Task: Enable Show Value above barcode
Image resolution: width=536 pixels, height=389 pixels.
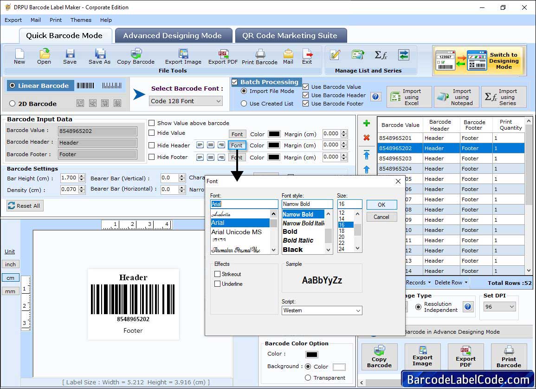Action: pos(151,123)
